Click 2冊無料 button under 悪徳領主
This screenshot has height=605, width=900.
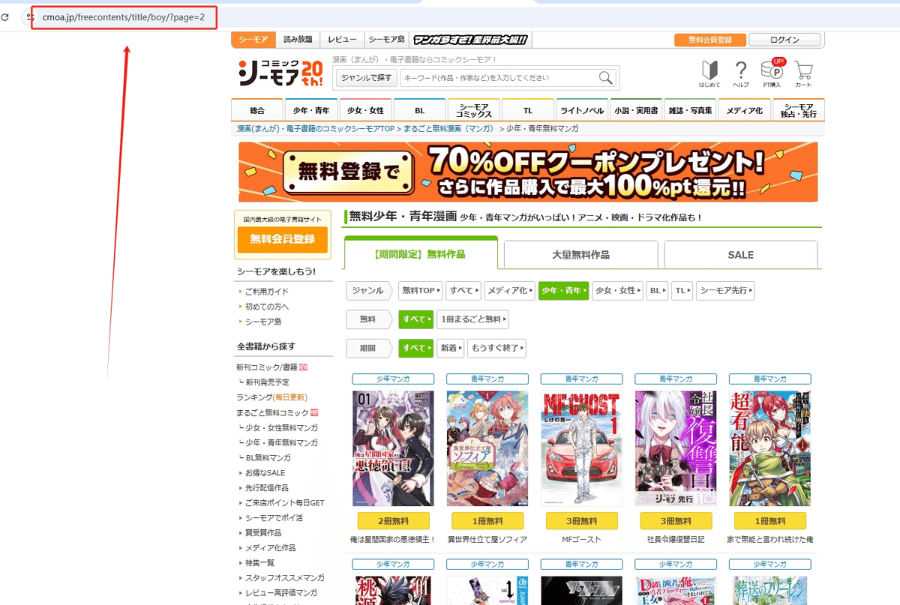point(393,521)
